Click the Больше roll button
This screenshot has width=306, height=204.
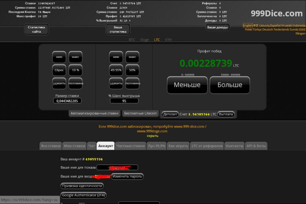(229, 85)
